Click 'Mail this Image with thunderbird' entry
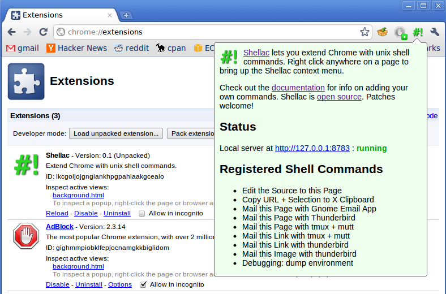Image resolution: width=446 pixels, height=294 pixels. [x=299, y=254]
